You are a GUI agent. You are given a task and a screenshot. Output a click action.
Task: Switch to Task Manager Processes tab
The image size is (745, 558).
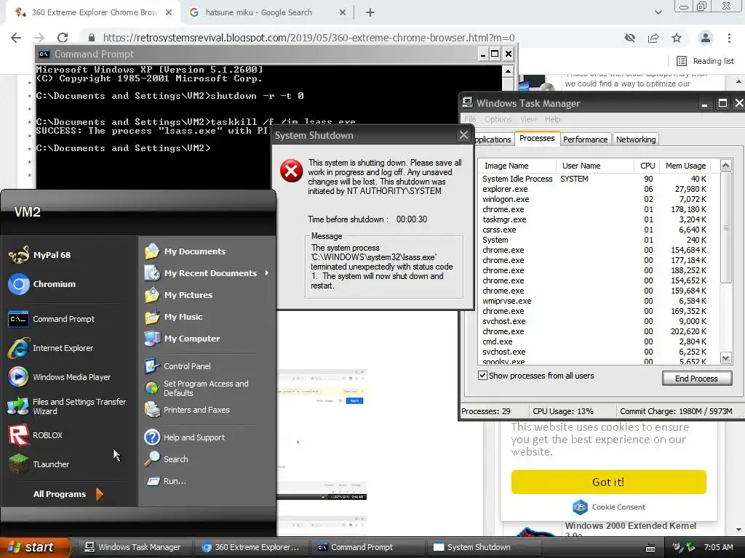[537, 138]
